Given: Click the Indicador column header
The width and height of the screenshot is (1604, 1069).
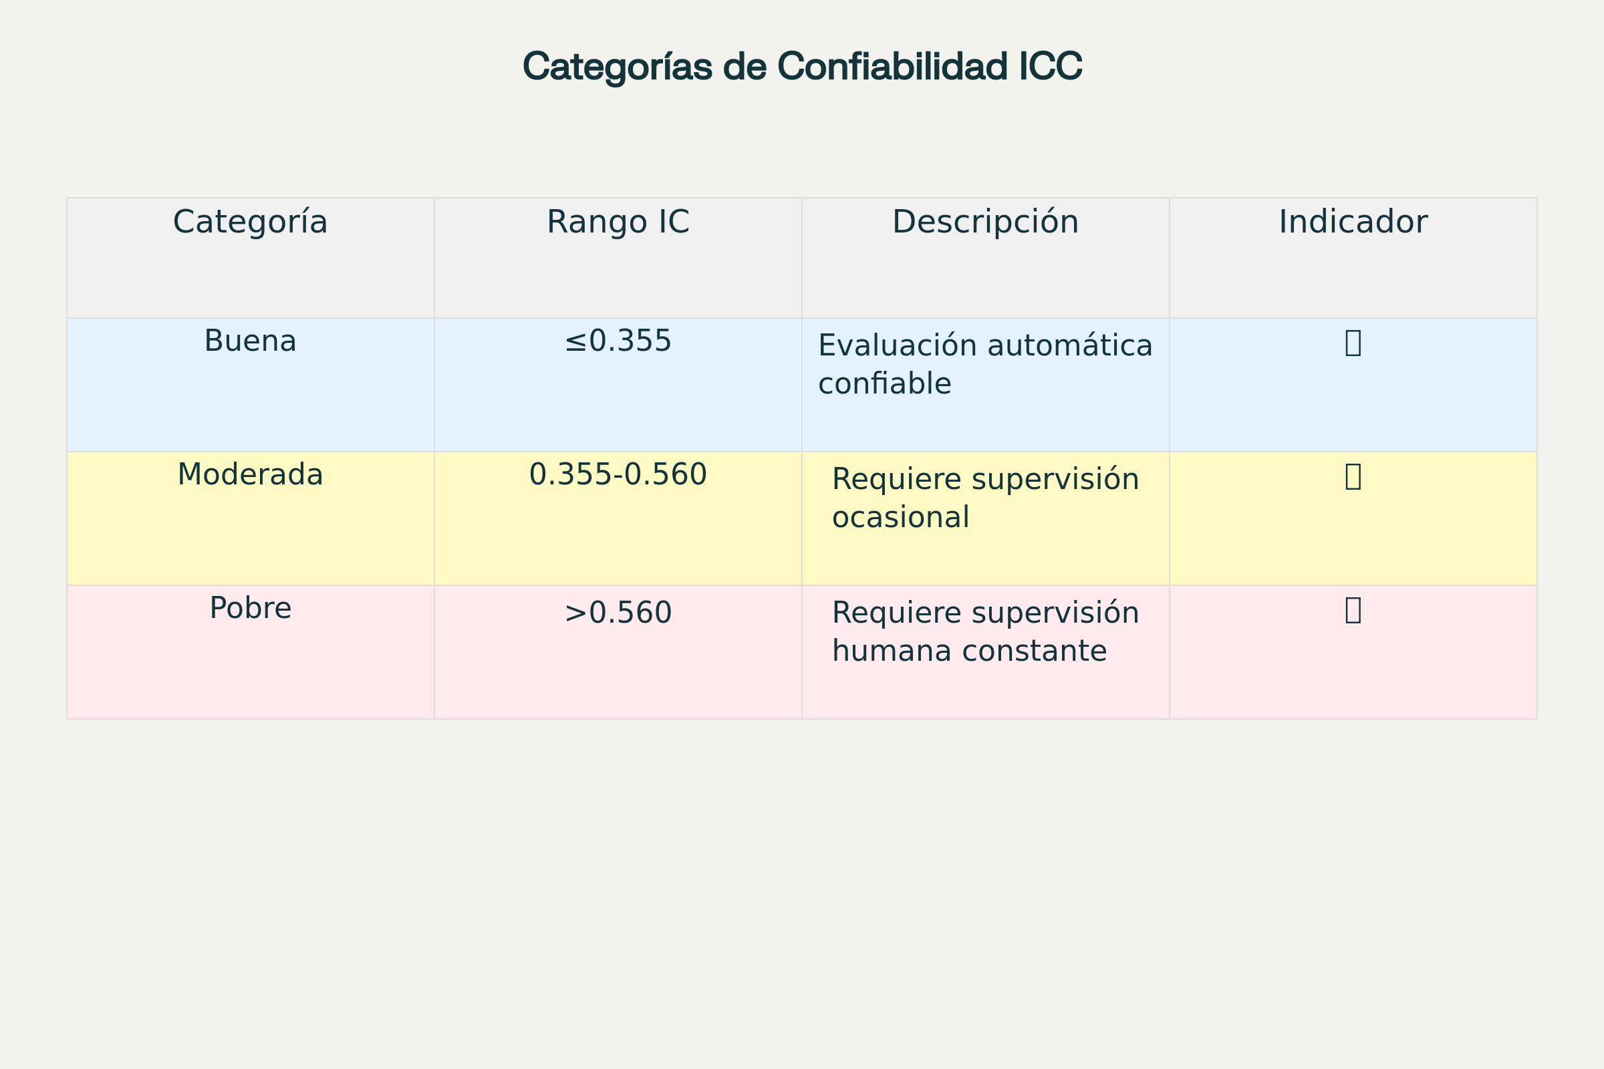Looking at the screenshot, I should 1353,222.
